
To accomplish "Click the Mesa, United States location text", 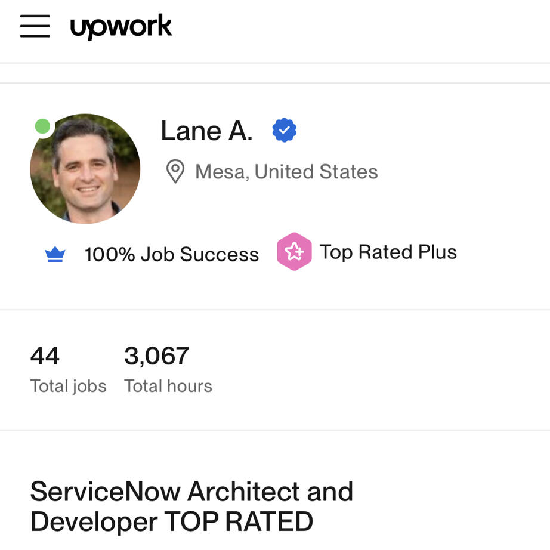I will pos(286,172).
